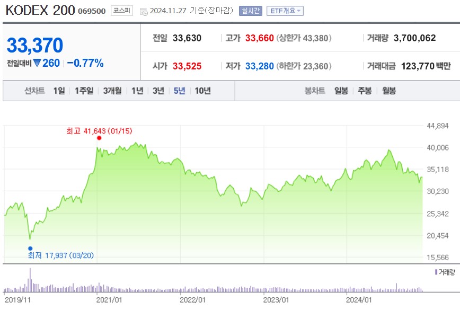Select the 3년 line chart tab

point(158,91)
